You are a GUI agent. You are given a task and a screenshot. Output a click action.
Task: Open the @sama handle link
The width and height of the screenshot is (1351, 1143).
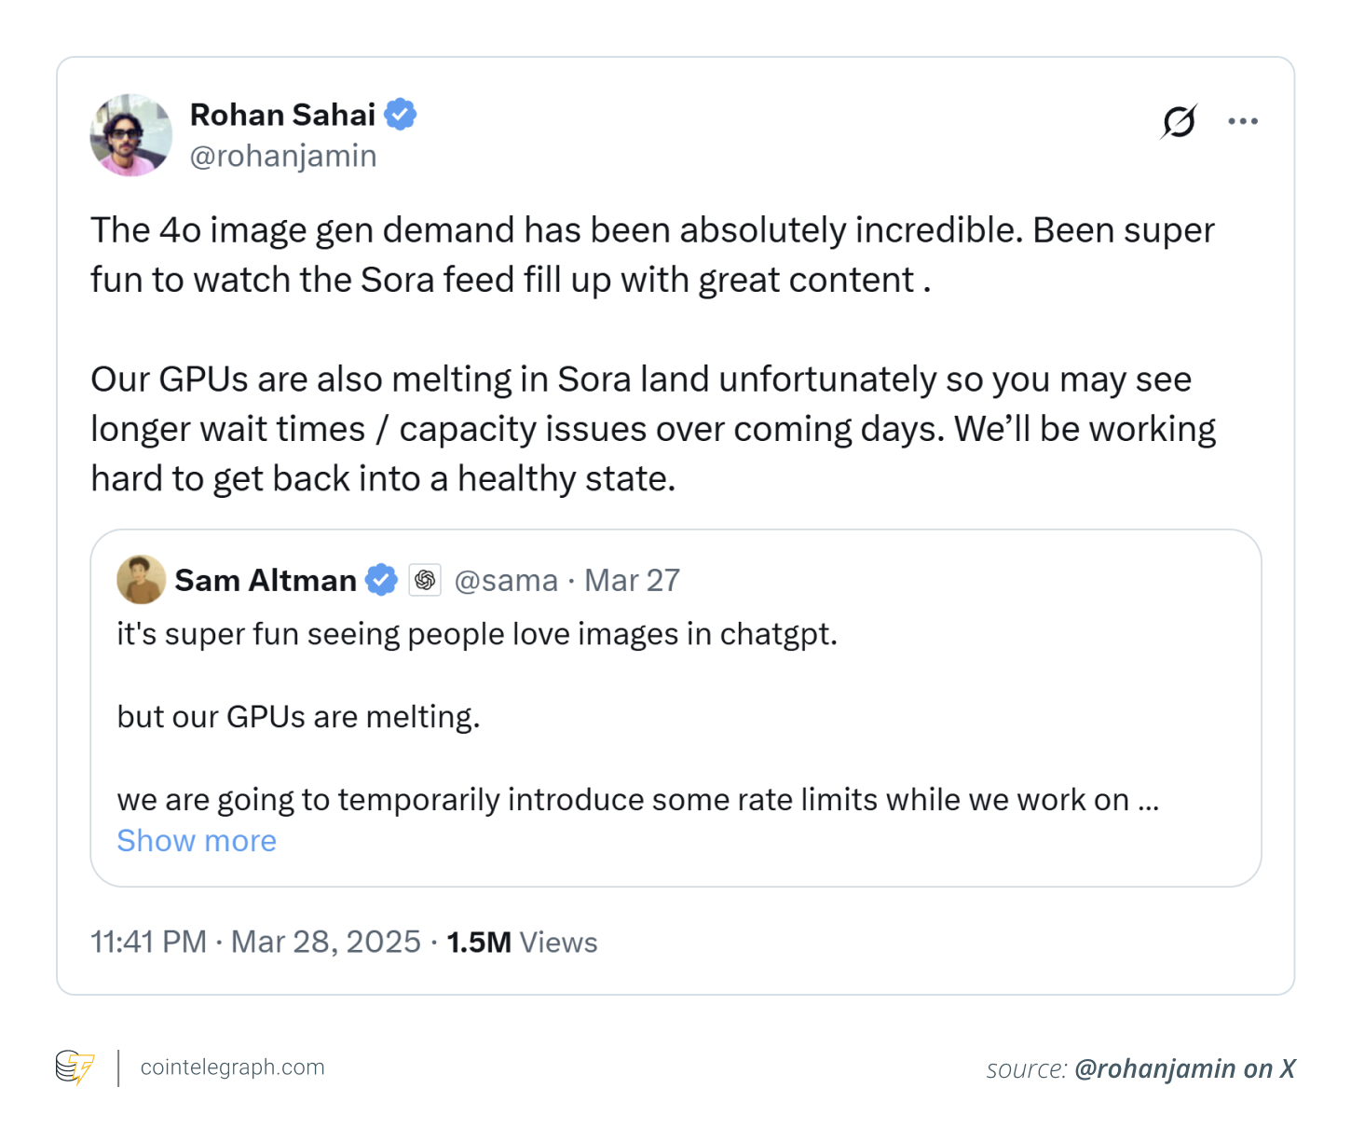tap(506, 580)
